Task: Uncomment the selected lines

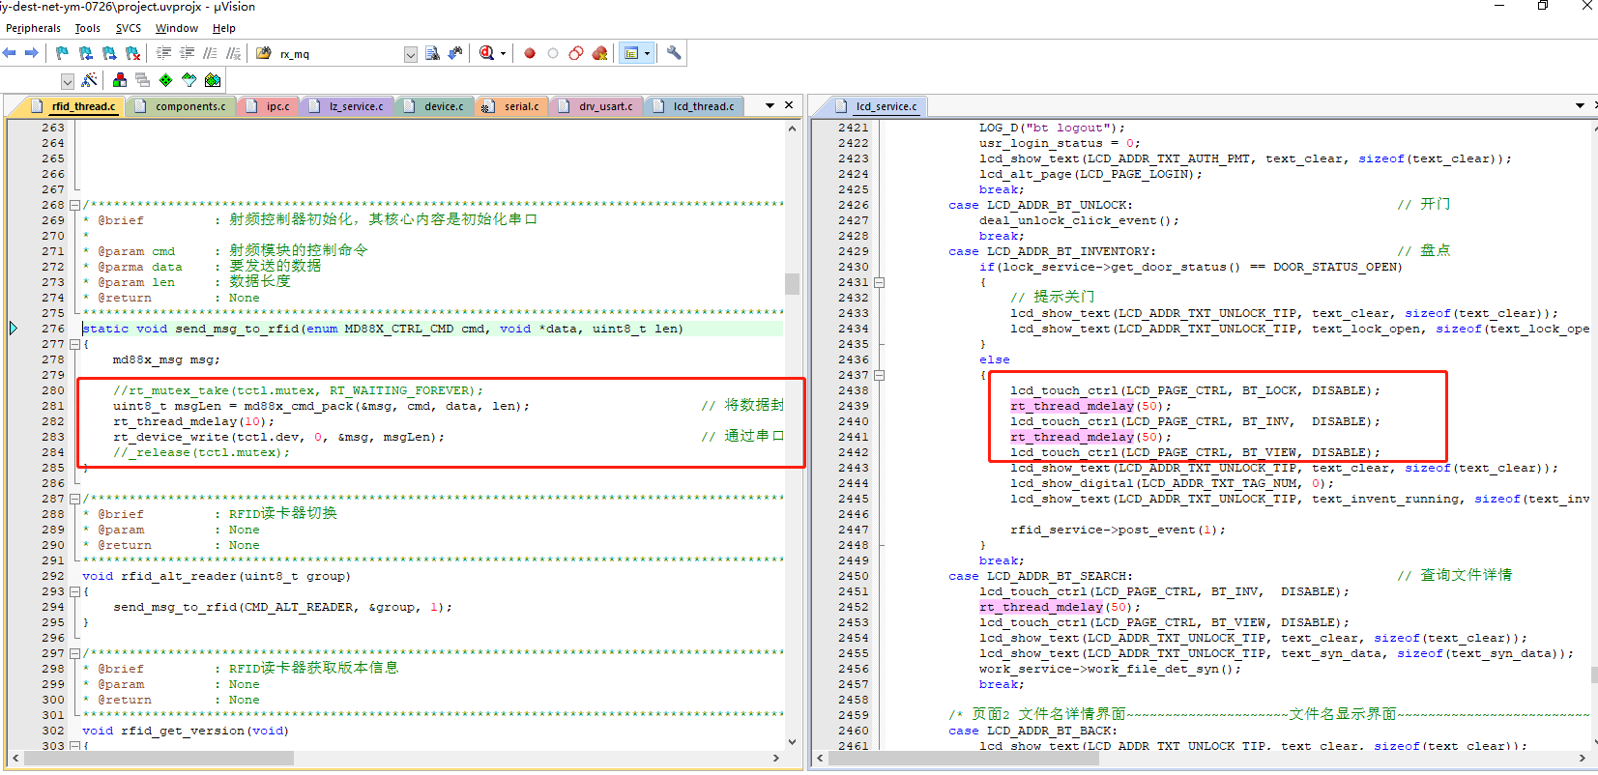Action: [x=233, y=53]
